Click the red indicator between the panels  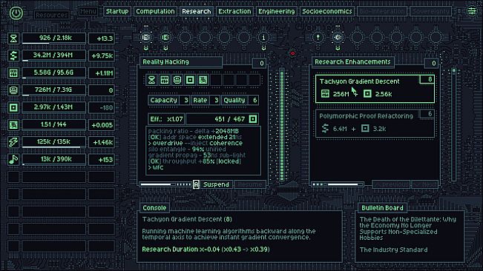[292, 53]
